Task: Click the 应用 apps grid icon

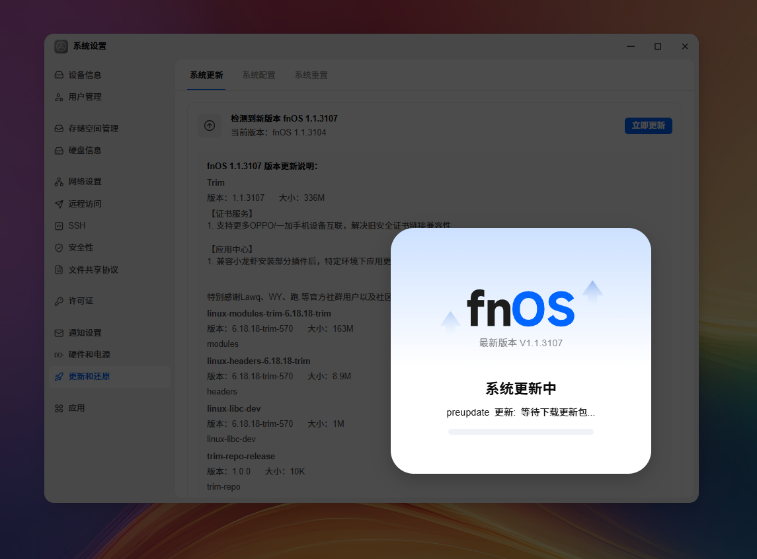Action: pos(59,408)
